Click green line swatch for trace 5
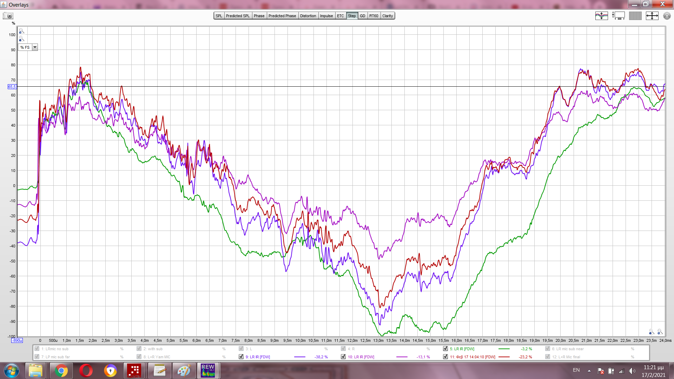The height and width of the screenshot is (379, 674). click(x=504, y=349)
